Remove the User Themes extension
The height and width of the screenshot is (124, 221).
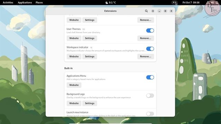point(146,38)
